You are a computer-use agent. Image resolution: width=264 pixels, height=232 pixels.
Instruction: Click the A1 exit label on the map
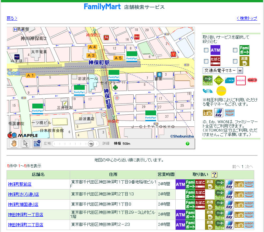click(31, 75)
